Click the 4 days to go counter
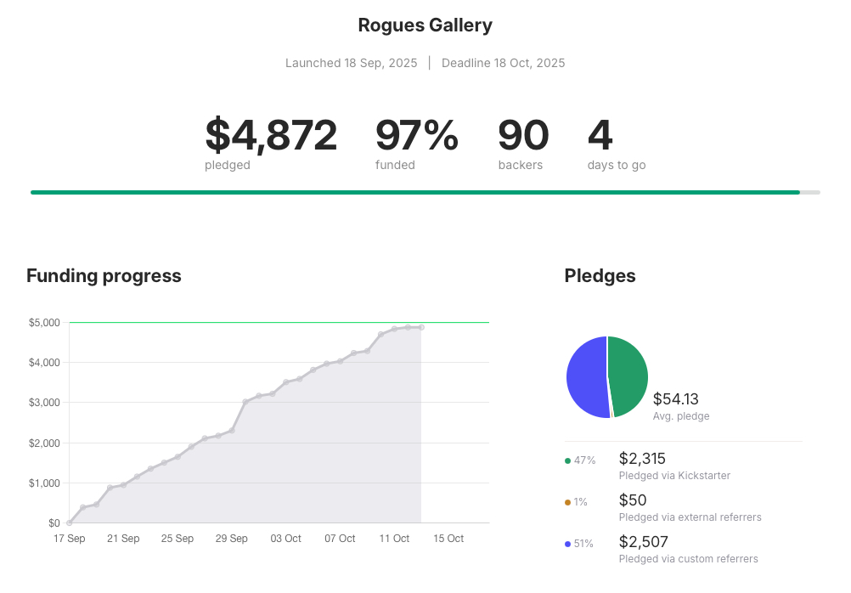Image resolution: width=851 pixels, height=593 pixels. point(600,136)
